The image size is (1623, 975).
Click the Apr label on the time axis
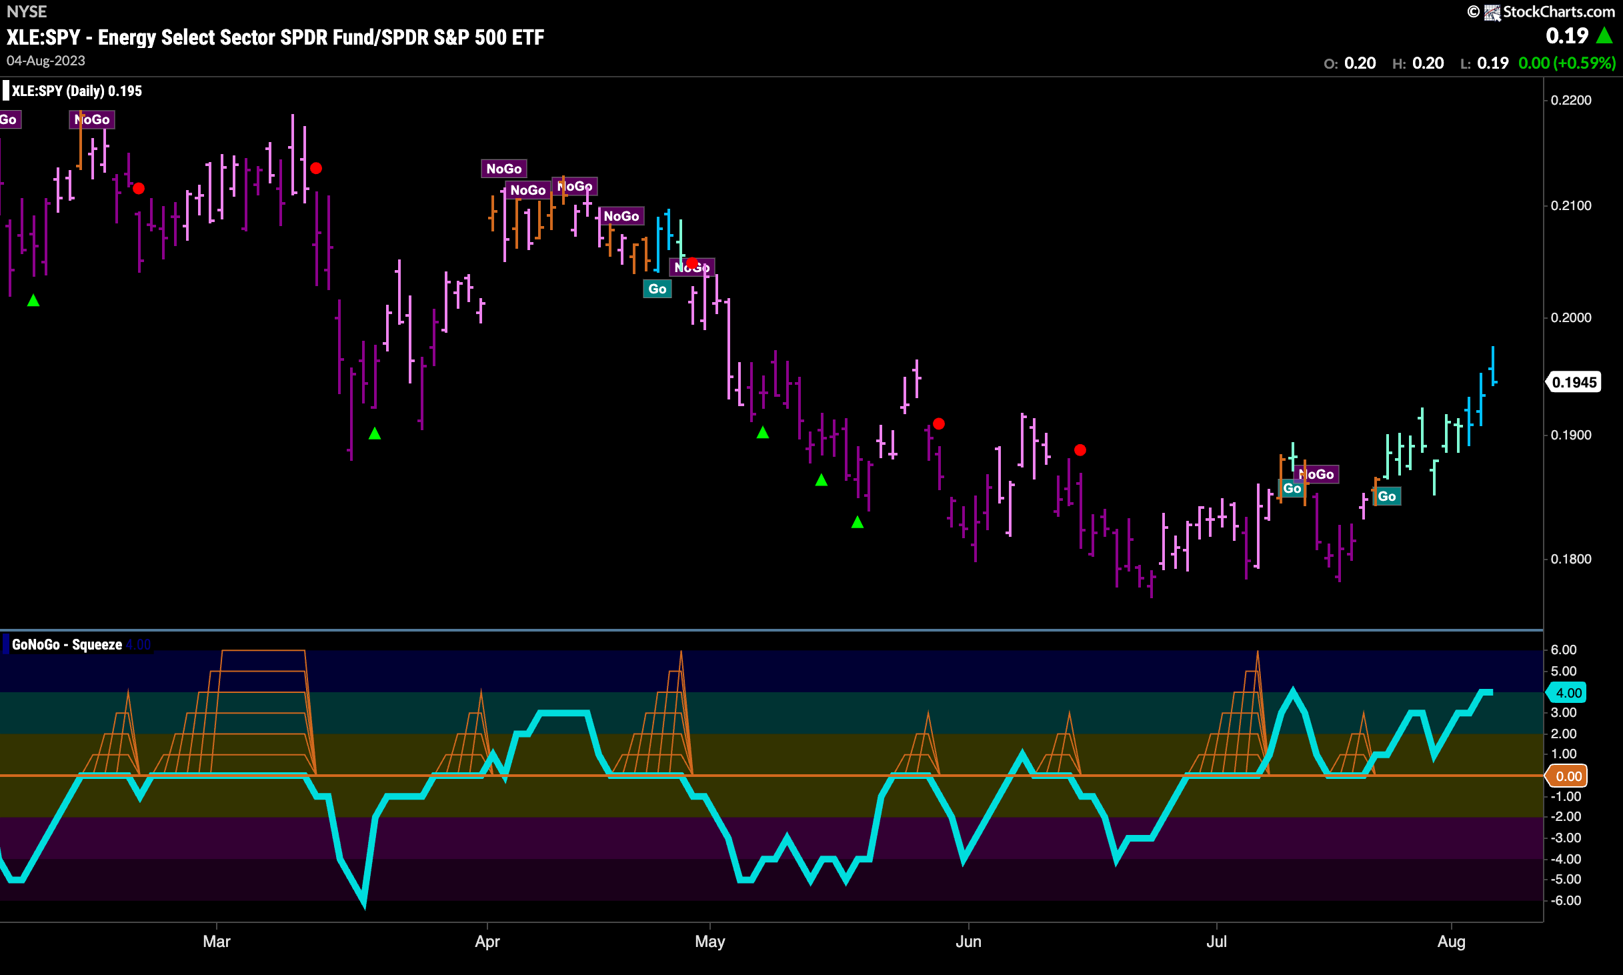point(487,941)
